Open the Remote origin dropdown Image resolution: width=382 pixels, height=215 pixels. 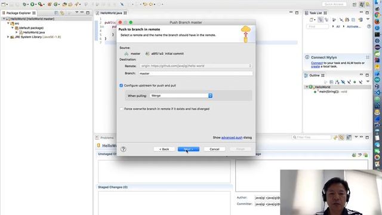coord(196,66)
